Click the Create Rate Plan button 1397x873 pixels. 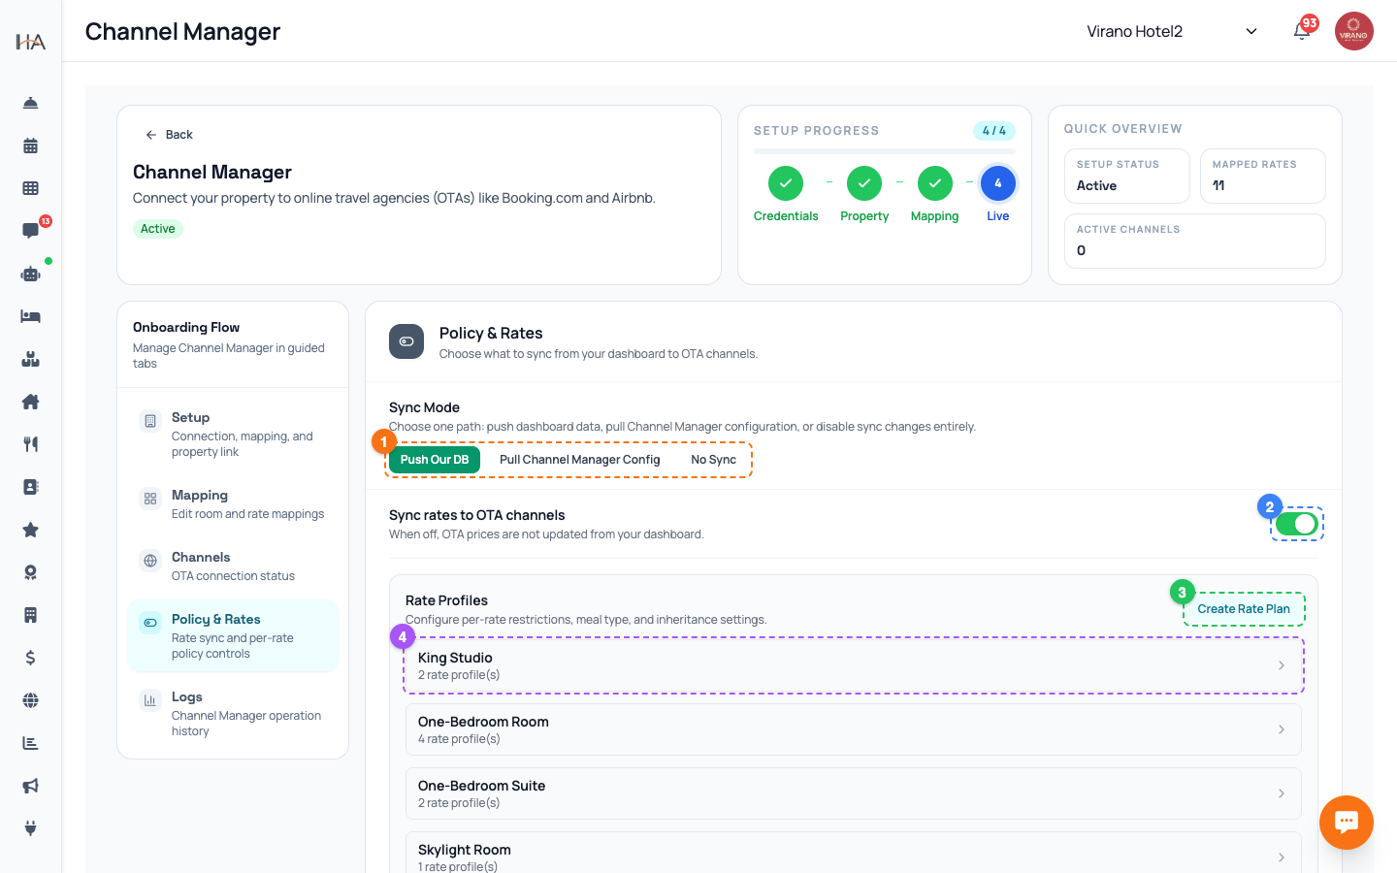[x=1244, y=609]
